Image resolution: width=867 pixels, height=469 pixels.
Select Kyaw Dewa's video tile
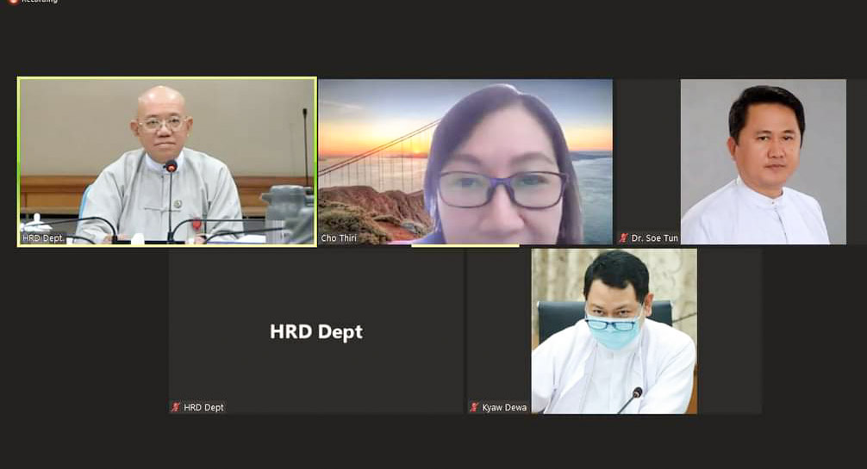(x=614, y=331)
